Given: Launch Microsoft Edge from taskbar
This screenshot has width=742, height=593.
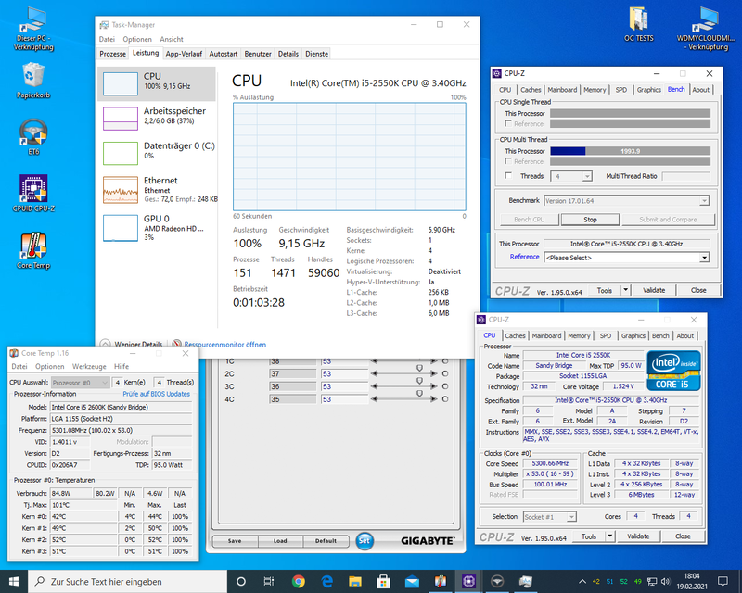Looking at the screenshot, I should [x=326, y=581].
